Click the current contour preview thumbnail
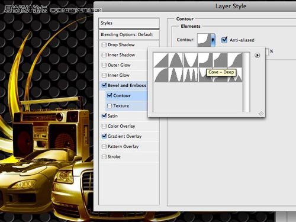 pyautogui.click(x=204, y=40)
